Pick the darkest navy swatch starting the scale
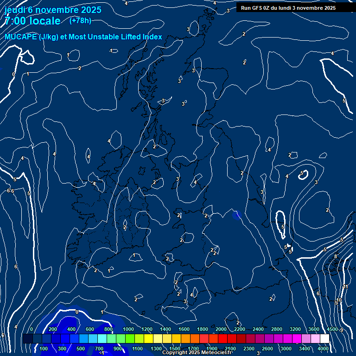The height and width of the screenshot is (356, 356). (27, 339)
